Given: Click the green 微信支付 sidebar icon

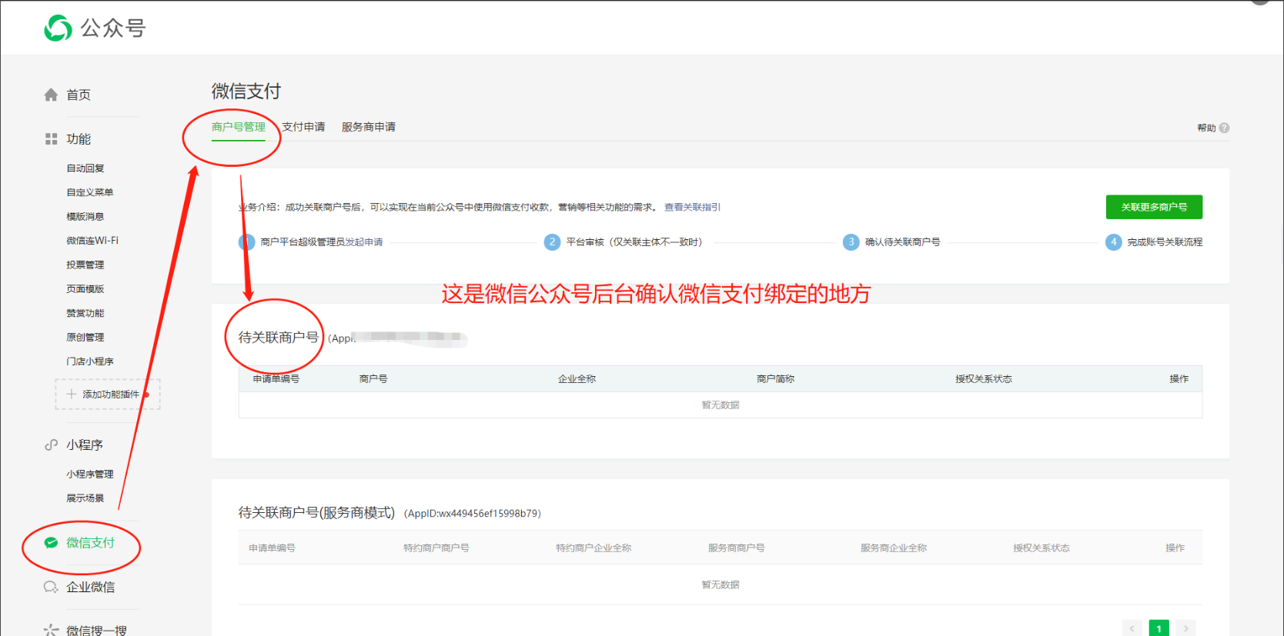Looking at the screenshot, I should (51, 543).
